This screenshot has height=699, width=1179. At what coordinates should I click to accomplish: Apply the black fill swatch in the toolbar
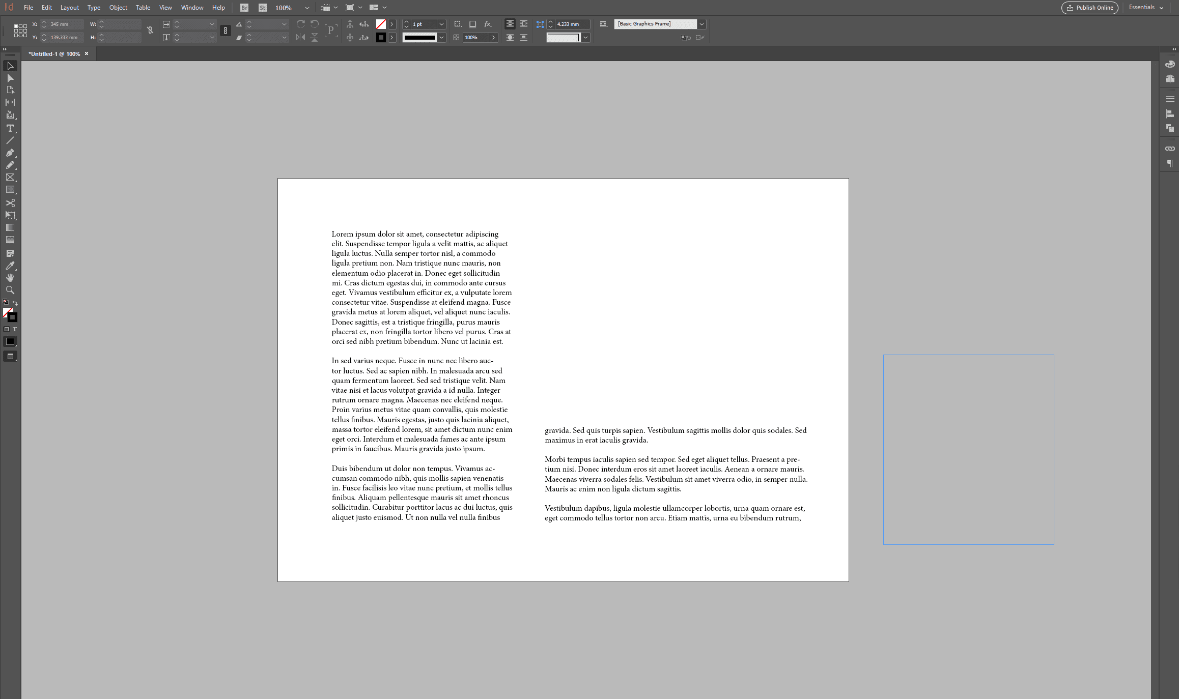pyautogui.click(x=10, y=341)
